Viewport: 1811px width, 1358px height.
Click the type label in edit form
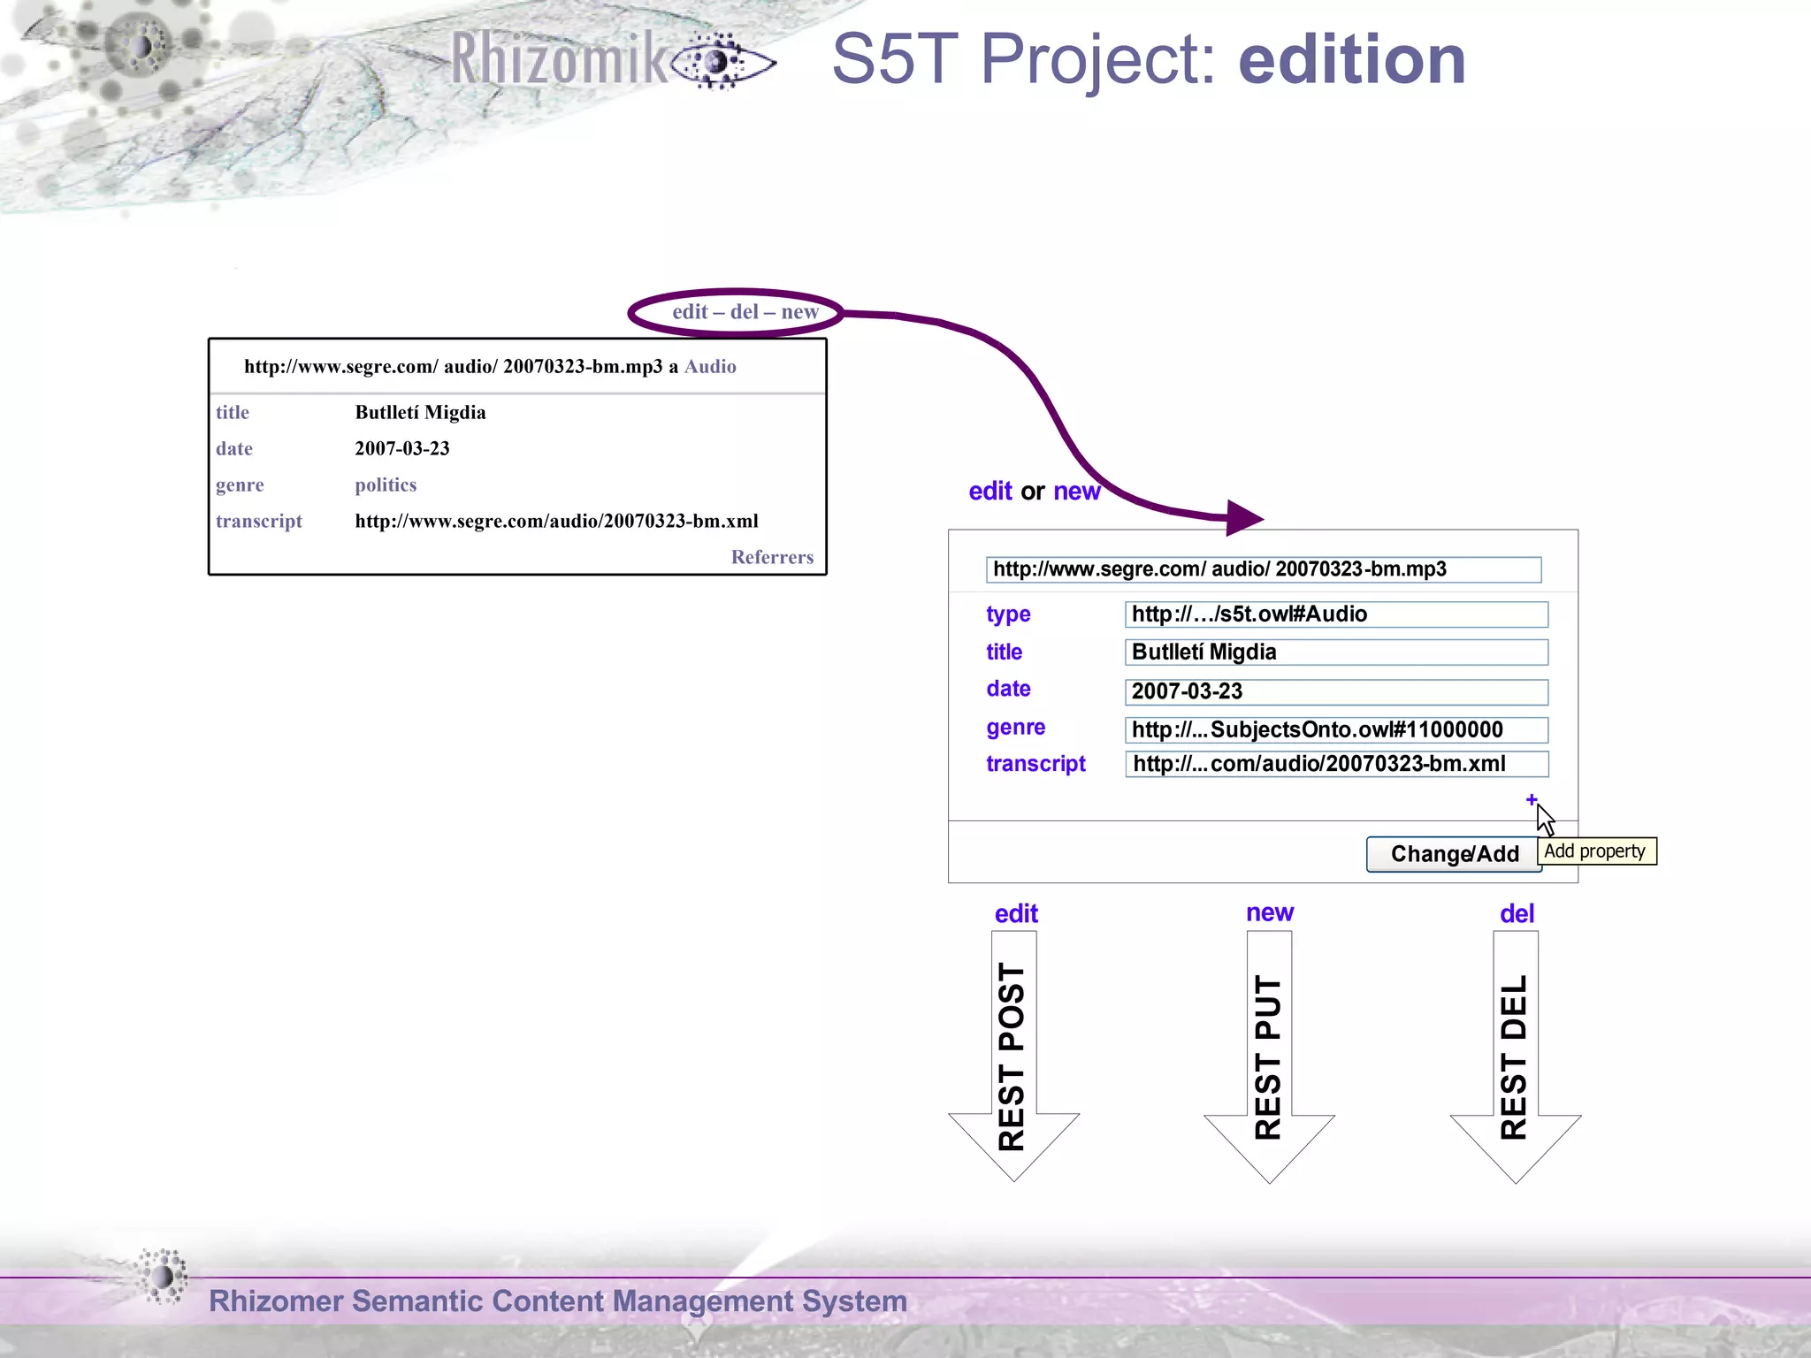1008,614
